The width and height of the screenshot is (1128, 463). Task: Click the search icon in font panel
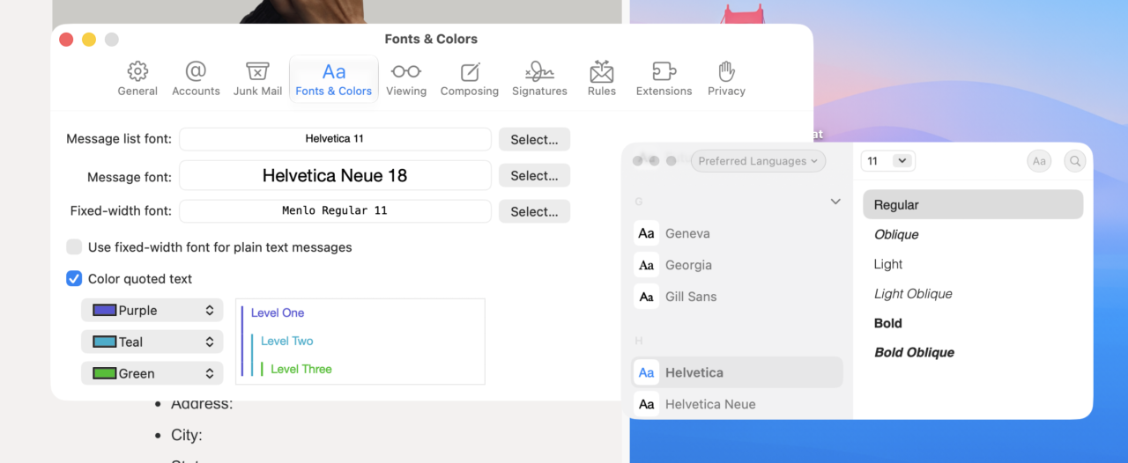pyautogui.click(x=1074, y=161)
